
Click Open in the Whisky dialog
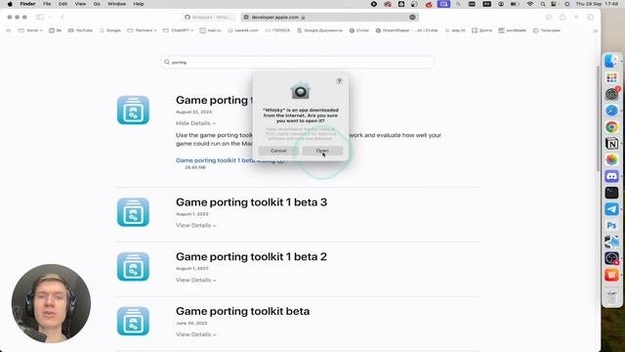[322, 151]
